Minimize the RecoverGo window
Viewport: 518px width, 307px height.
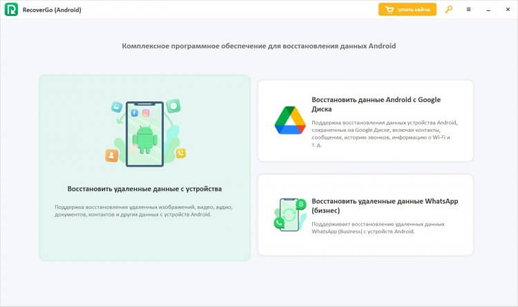tap(488, 10)
